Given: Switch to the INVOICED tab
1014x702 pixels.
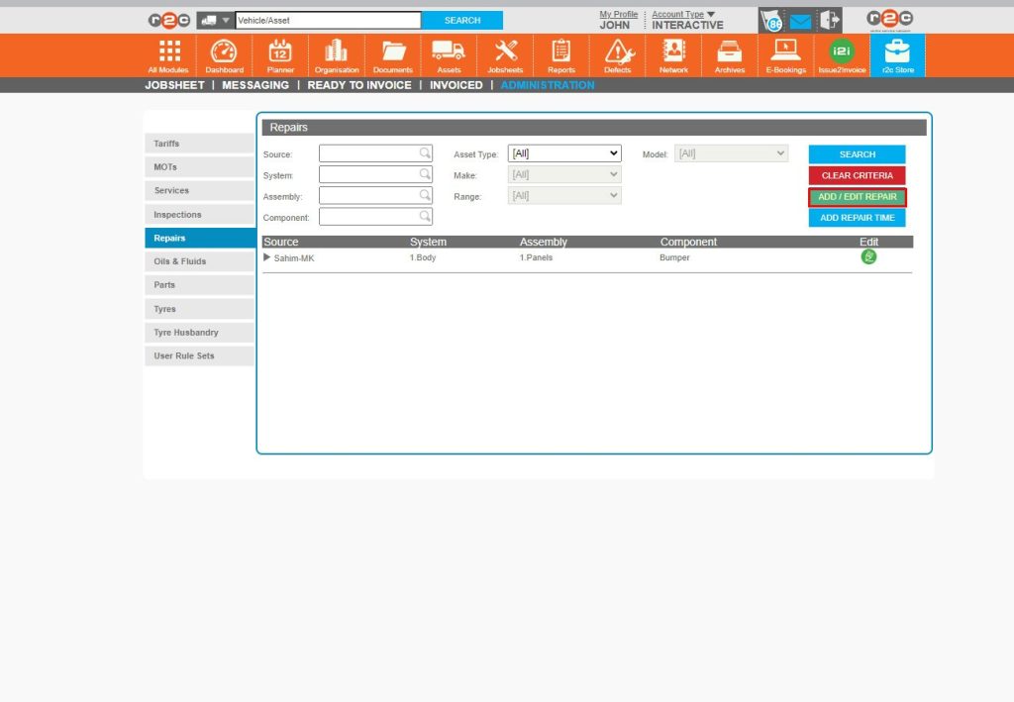Looking at the screenshot, I should (456, 85).
